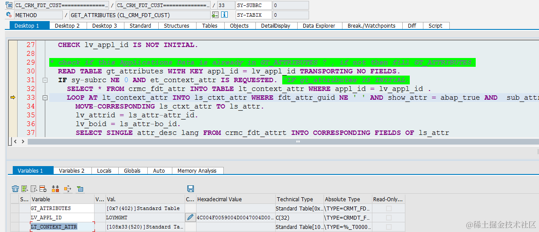Select the Locals tab
The width and height of the screenshot is (539, 232).
click(104, 170)
